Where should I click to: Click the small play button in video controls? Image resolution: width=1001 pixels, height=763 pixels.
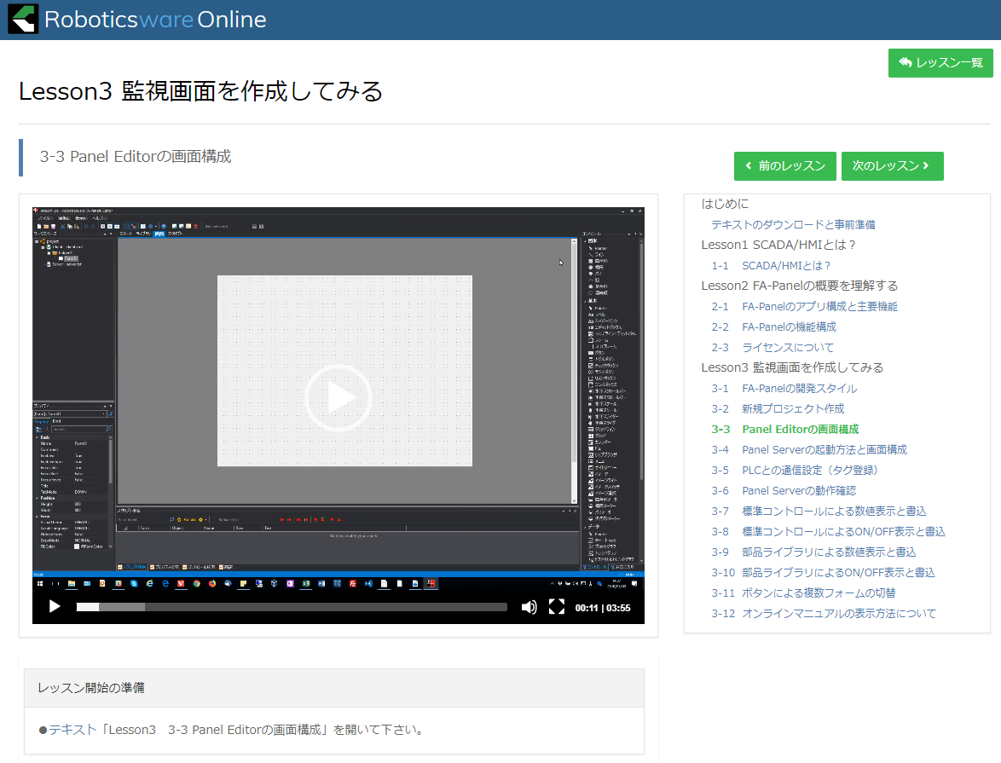click(x=55, y=606)
